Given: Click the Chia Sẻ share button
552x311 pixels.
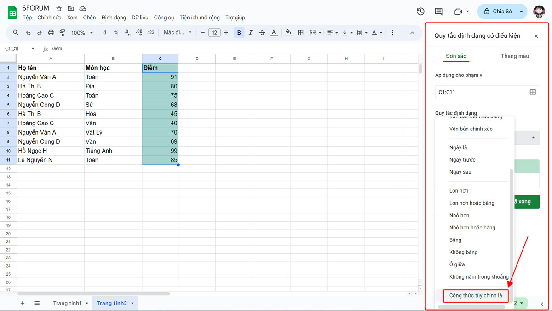Looking at the screenshot, I should point(497,12).
